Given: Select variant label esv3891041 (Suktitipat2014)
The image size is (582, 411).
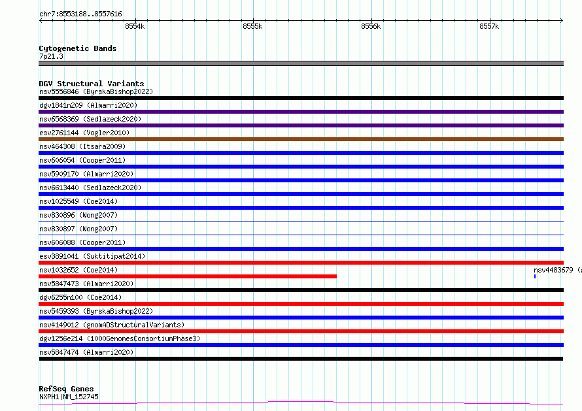Looking at the screenshot, I should 92,256.
